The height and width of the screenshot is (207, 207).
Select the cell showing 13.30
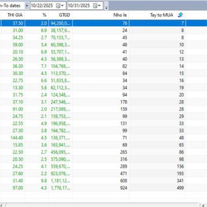[x=18, y=88]
